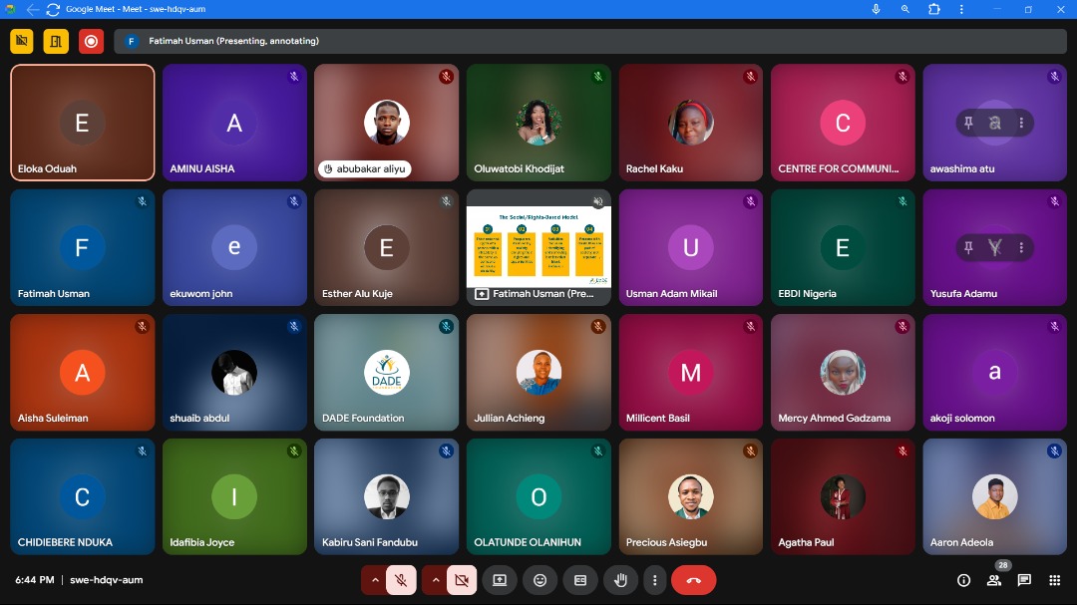This screenshot has width=1077, height=605.
Task: Click the muted mic icon on Aaron Adeola tile
Action: (x=1054, y=451)
